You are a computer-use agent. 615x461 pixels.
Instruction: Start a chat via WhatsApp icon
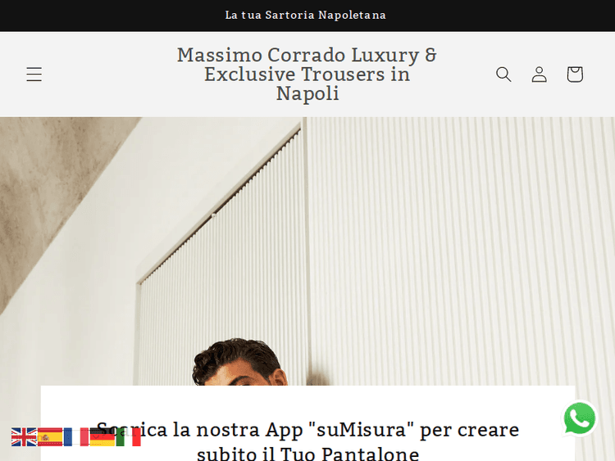[x=580, y=418]
